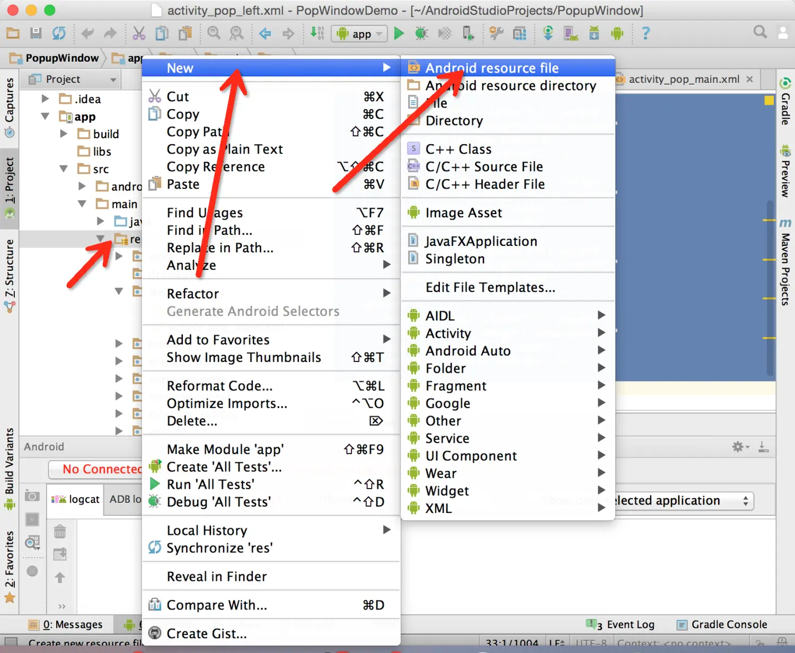This screenshot has height=653, width=795.
Task: Click Sync Project with Gradle icon
Action: point(548,33)
